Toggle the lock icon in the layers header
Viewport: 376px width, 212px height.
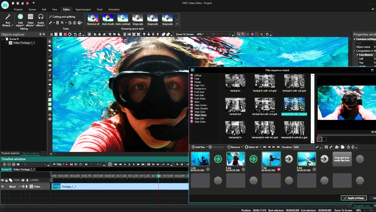6,180
